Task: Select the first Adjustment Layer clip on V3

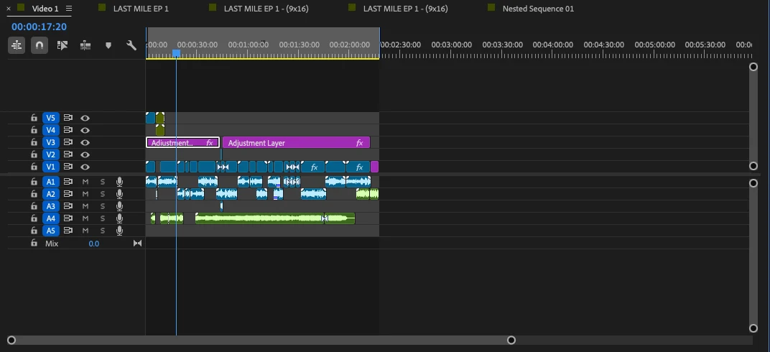Action: [x=182, y=142]
